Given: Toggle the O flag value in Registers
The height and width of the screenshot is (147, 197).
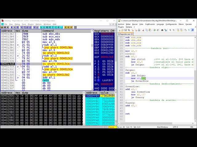Looking at the screenshot, I should [x=98, y=80].
